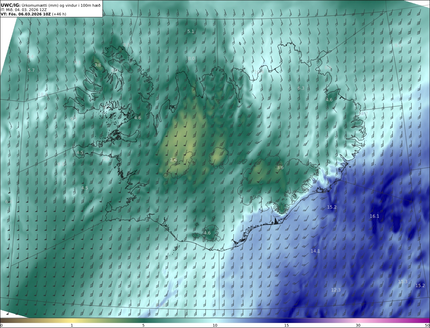
Task: Click the map title "Úrkomumætti (mm) og vindur í 100m hæð"
Action: click(x=61, y=5)
